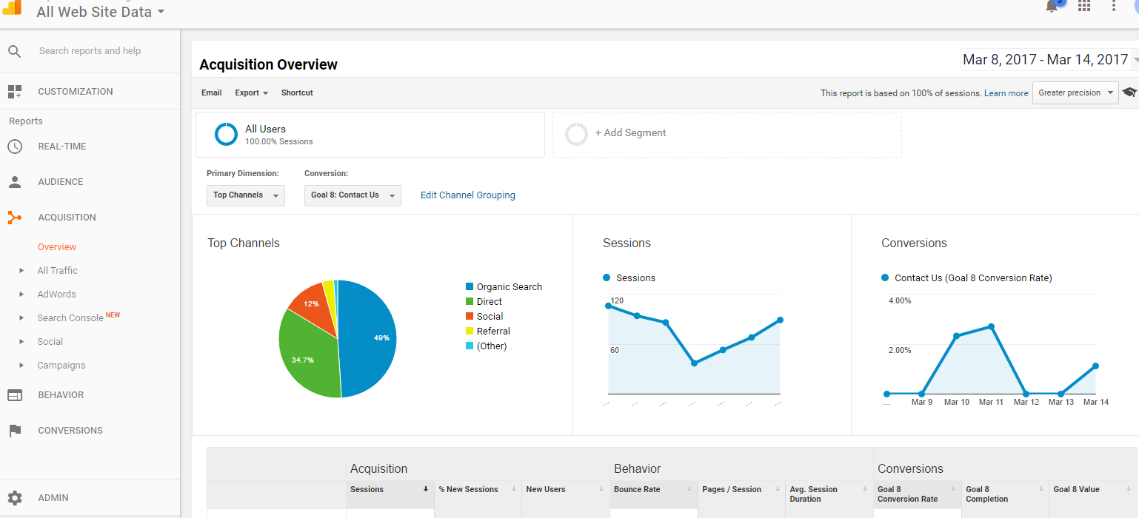This screenshot has width=1139, height=518.
Task: Click the Behavior window icon
Action: tap(15, 395)
